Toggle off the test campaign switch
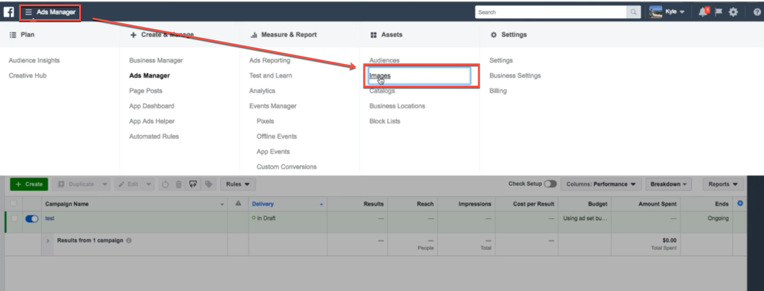764x291 pixels. click(x=32, y=219)
